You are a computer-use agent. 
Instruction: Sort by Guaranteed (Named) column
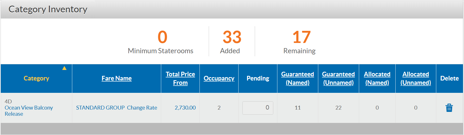pyautogui.click(x=297, y=78)
